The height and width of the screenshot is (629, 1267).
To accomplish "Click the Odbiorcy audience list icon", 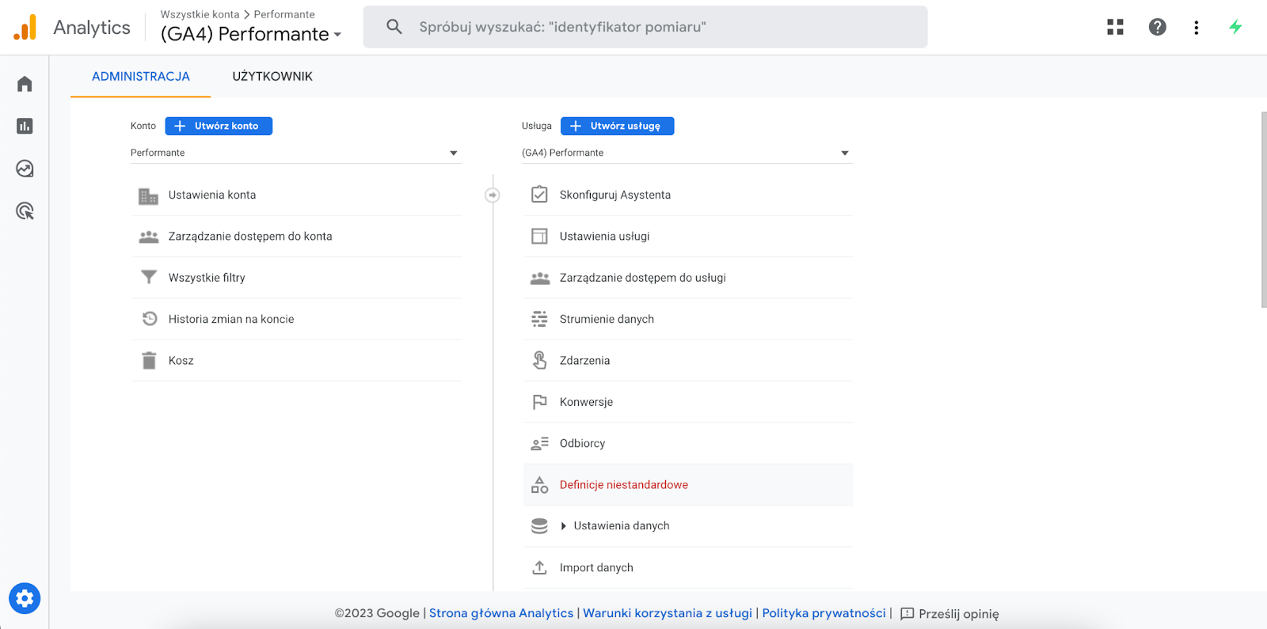I will click(539, 443).
